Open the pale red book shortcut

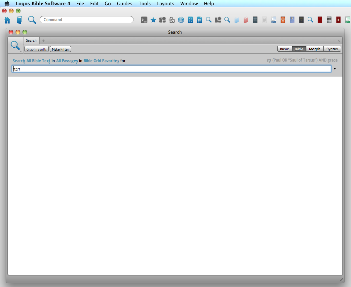pyautogui.click(x=246, y=20)
